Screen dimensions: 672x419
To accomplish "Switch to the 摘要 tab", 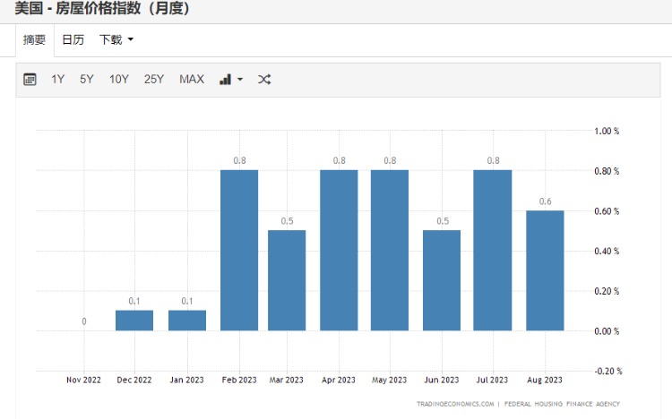I will 34,40.
